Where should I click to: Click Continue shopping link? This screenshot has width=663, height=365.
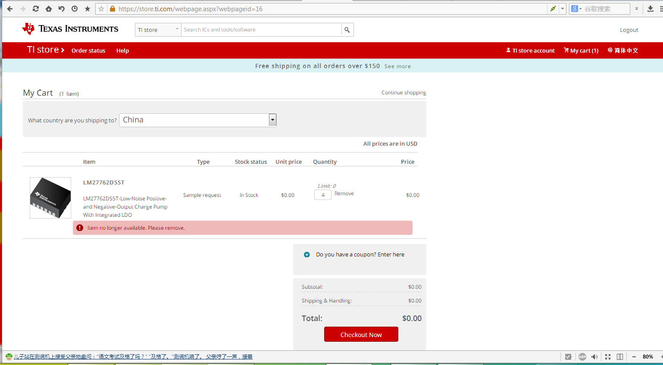pyautogui.click(x=403, y=93)
